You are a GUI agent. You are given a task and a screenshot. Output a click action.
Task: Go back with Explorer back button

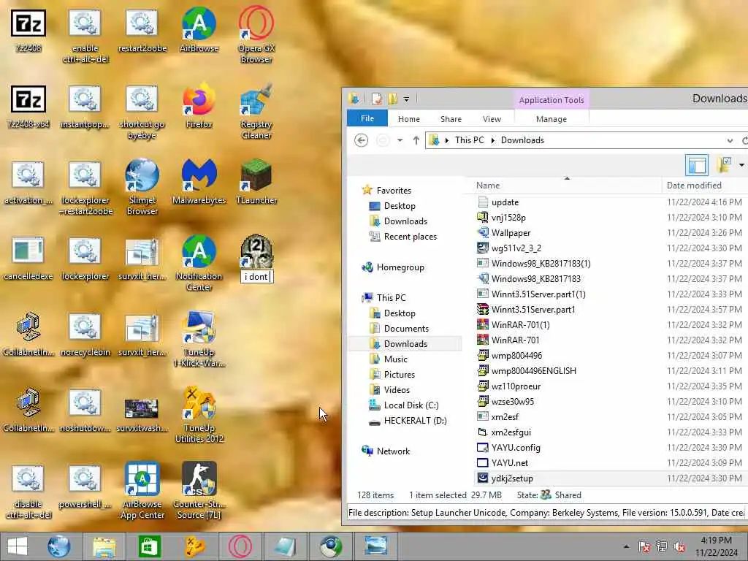pos(361,140)
